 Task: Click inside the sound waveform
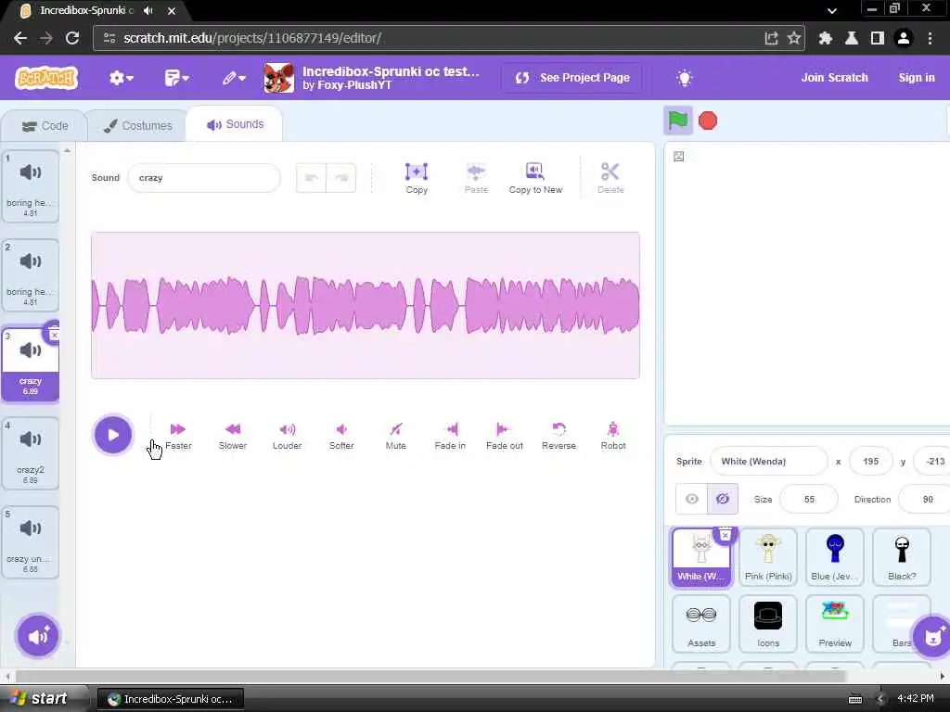click(x=366, y=306)
